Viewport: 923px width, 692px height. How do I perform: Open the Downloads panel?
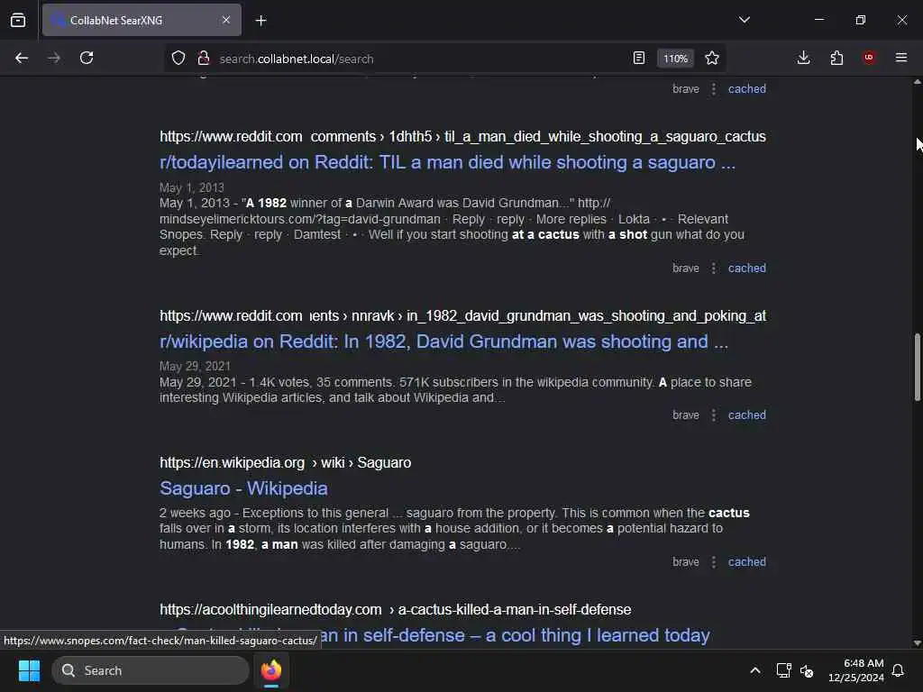point(803,58)
